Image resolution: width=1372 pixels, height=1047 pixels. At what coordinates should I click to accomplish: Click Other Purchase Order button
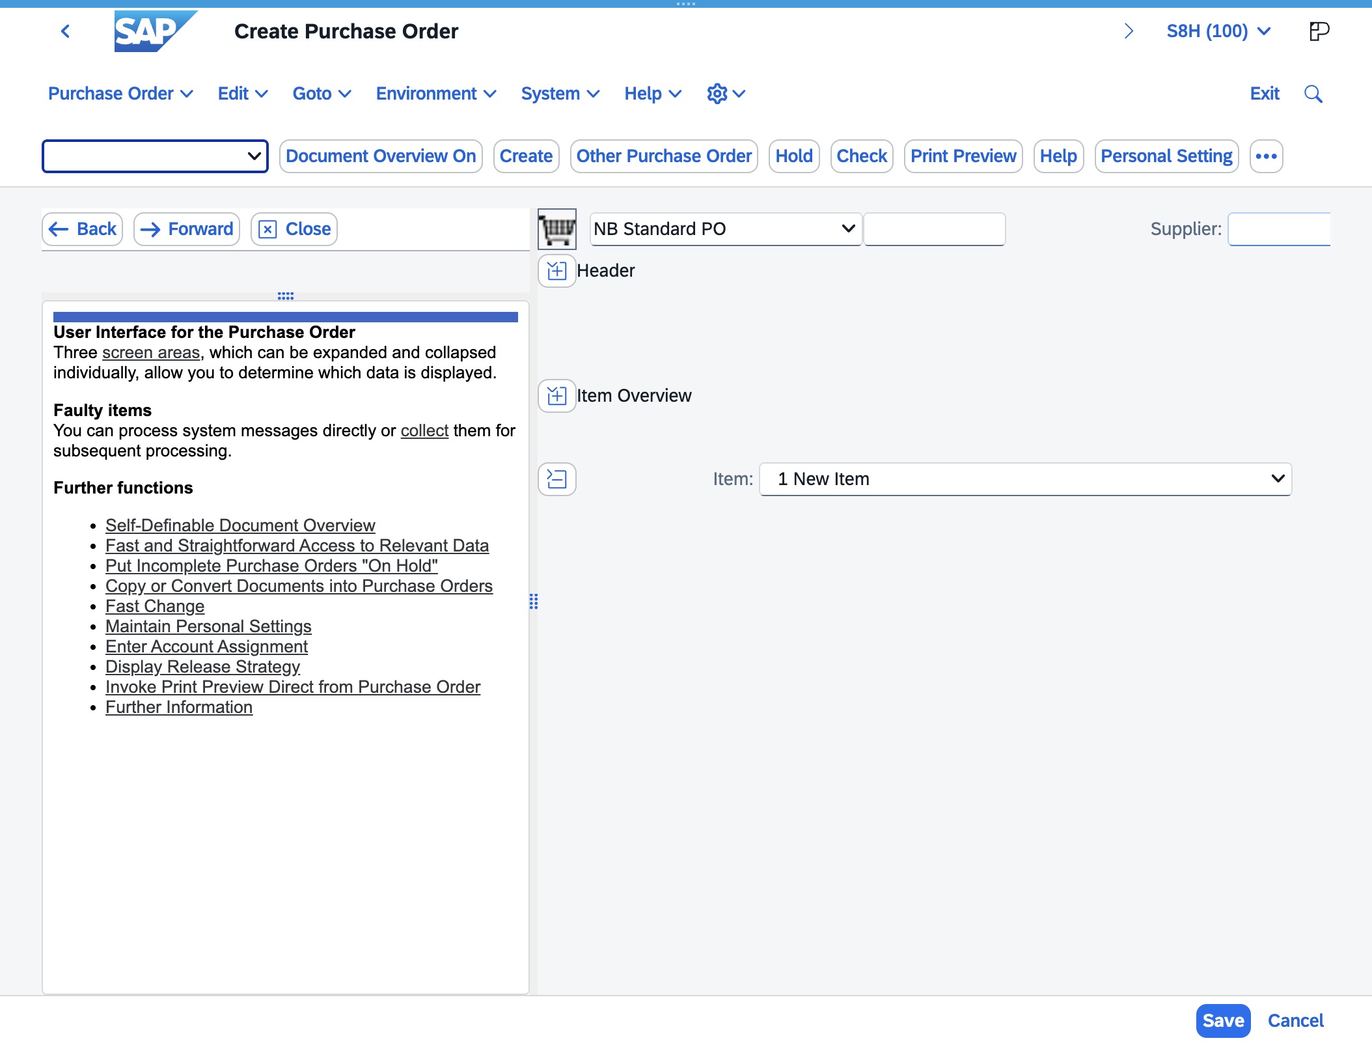tap(664, 156)
